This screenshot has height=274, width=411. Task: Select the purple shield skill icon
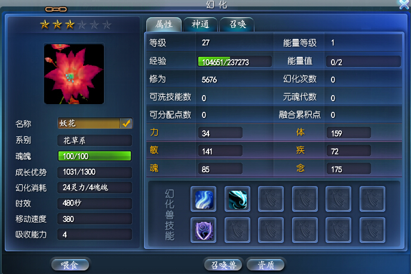[203, 230]
